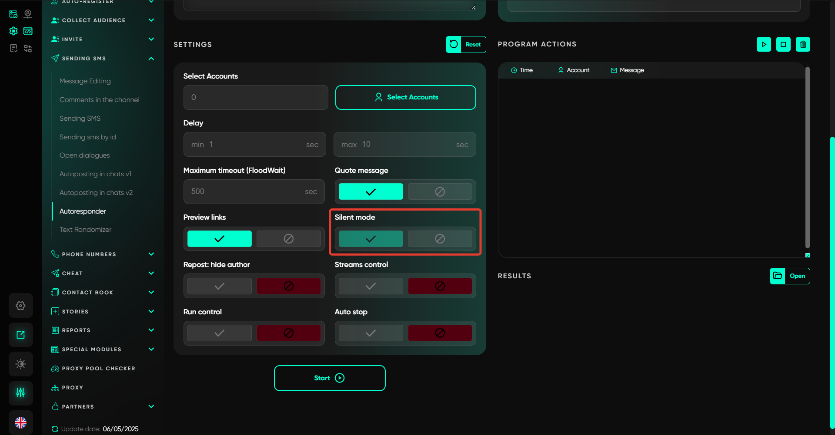Image resolution: width=835 pixels, height=435 pixels.
Task: Disable Preview links toggle
Action: click(x=288, y=239)
